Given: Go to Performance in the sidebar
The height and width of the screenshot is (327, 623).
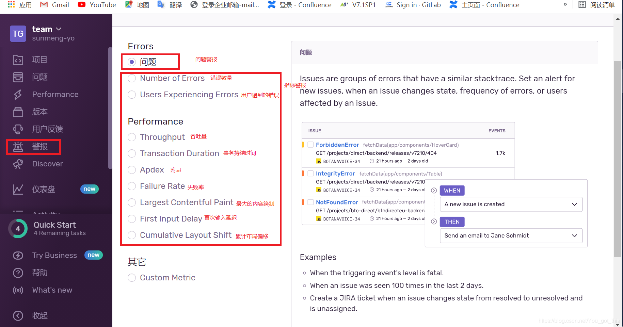Looking at the screenshot, I should click(55, 95).
